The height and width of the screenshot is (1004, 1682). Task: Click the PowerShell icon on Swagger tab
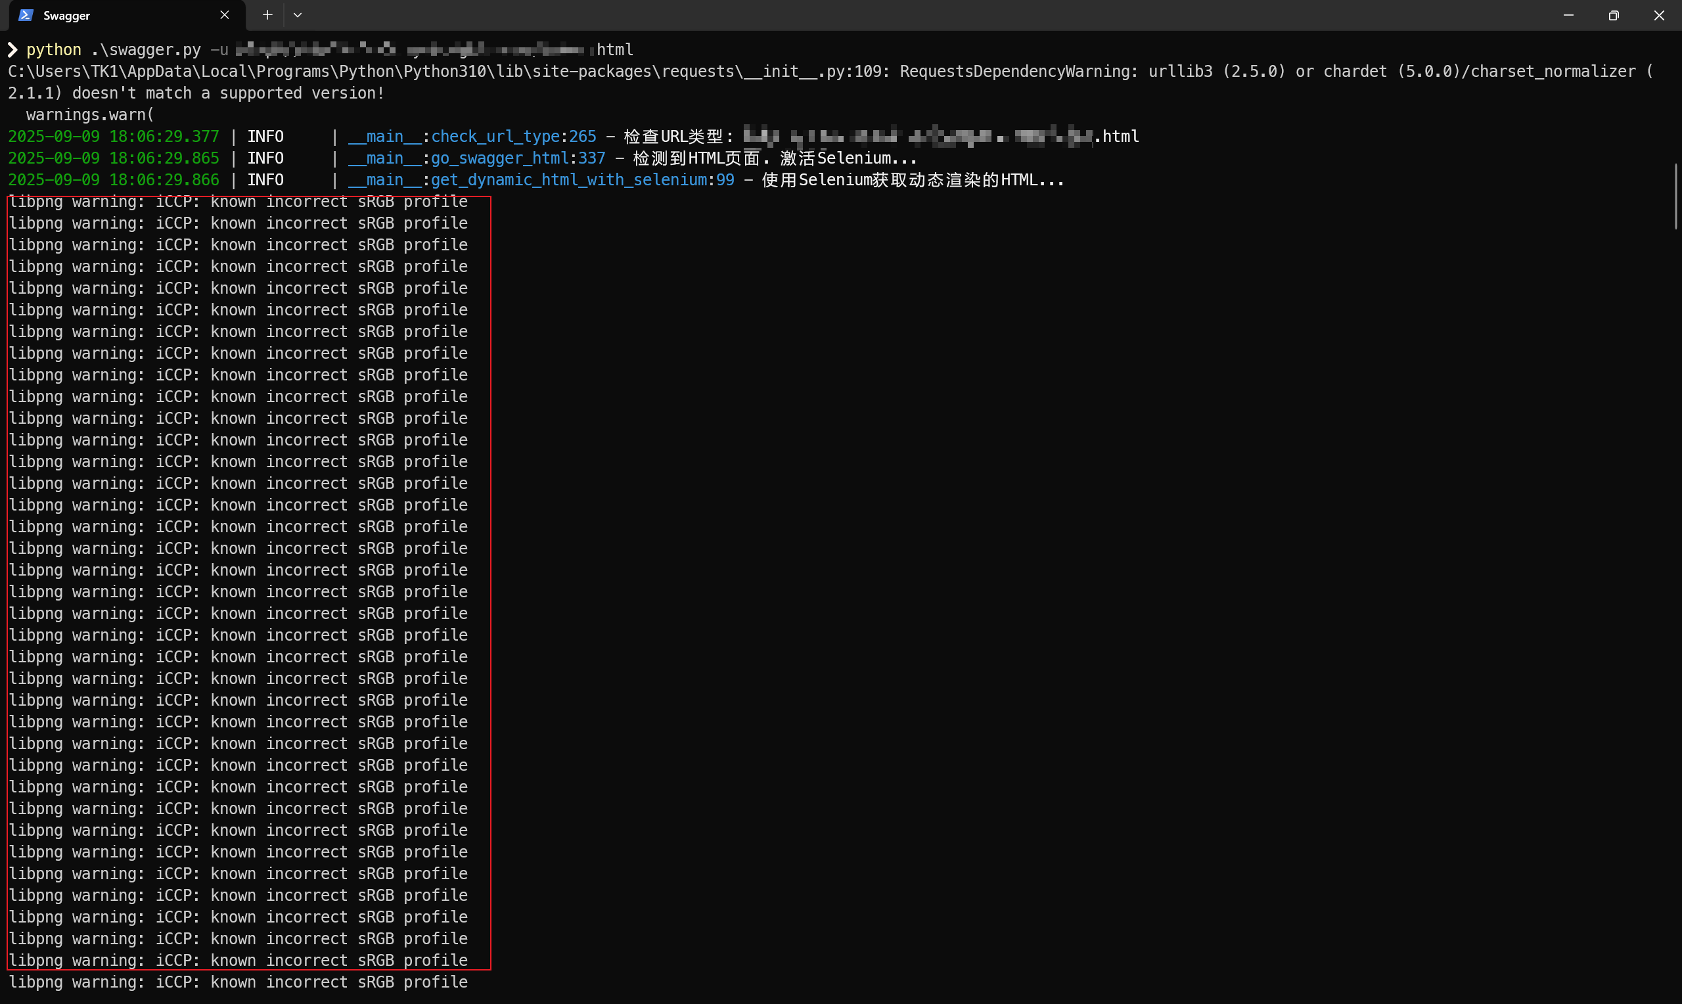tap(26, 15)
